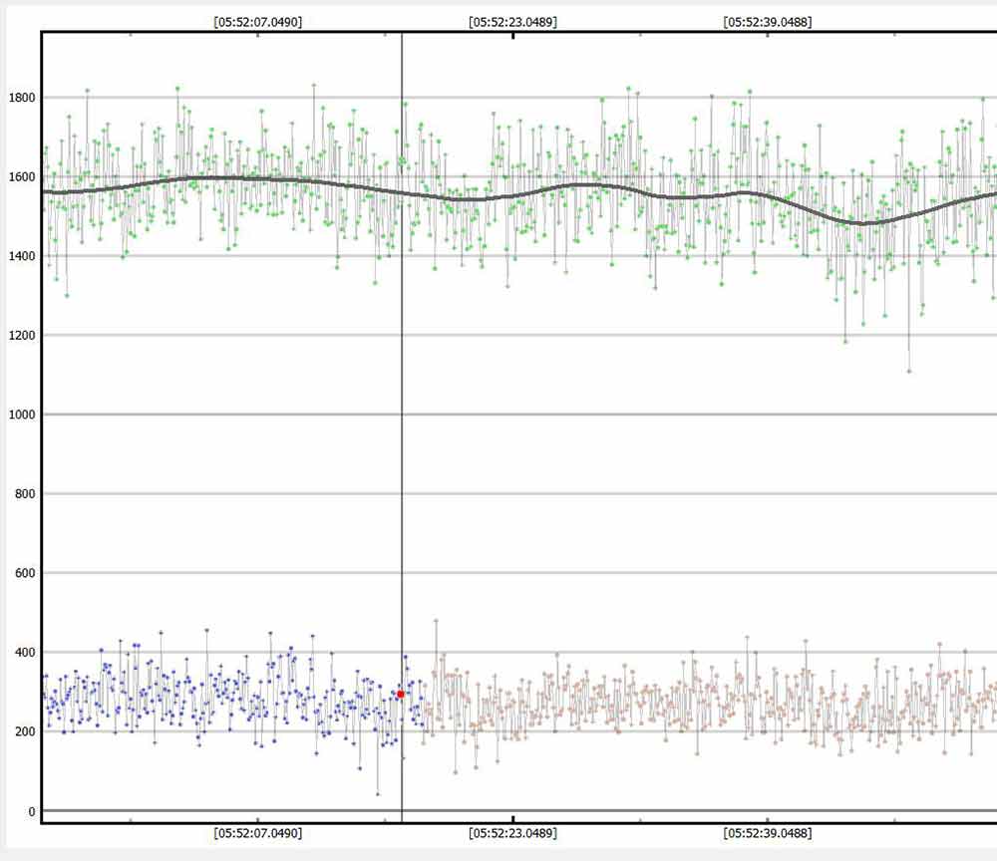Image resolution: width=997 pixels, height=861 pixels.
Task: Click the bottom 05:52:23.0489 timestamp label
Action: [x=512, y=833]
